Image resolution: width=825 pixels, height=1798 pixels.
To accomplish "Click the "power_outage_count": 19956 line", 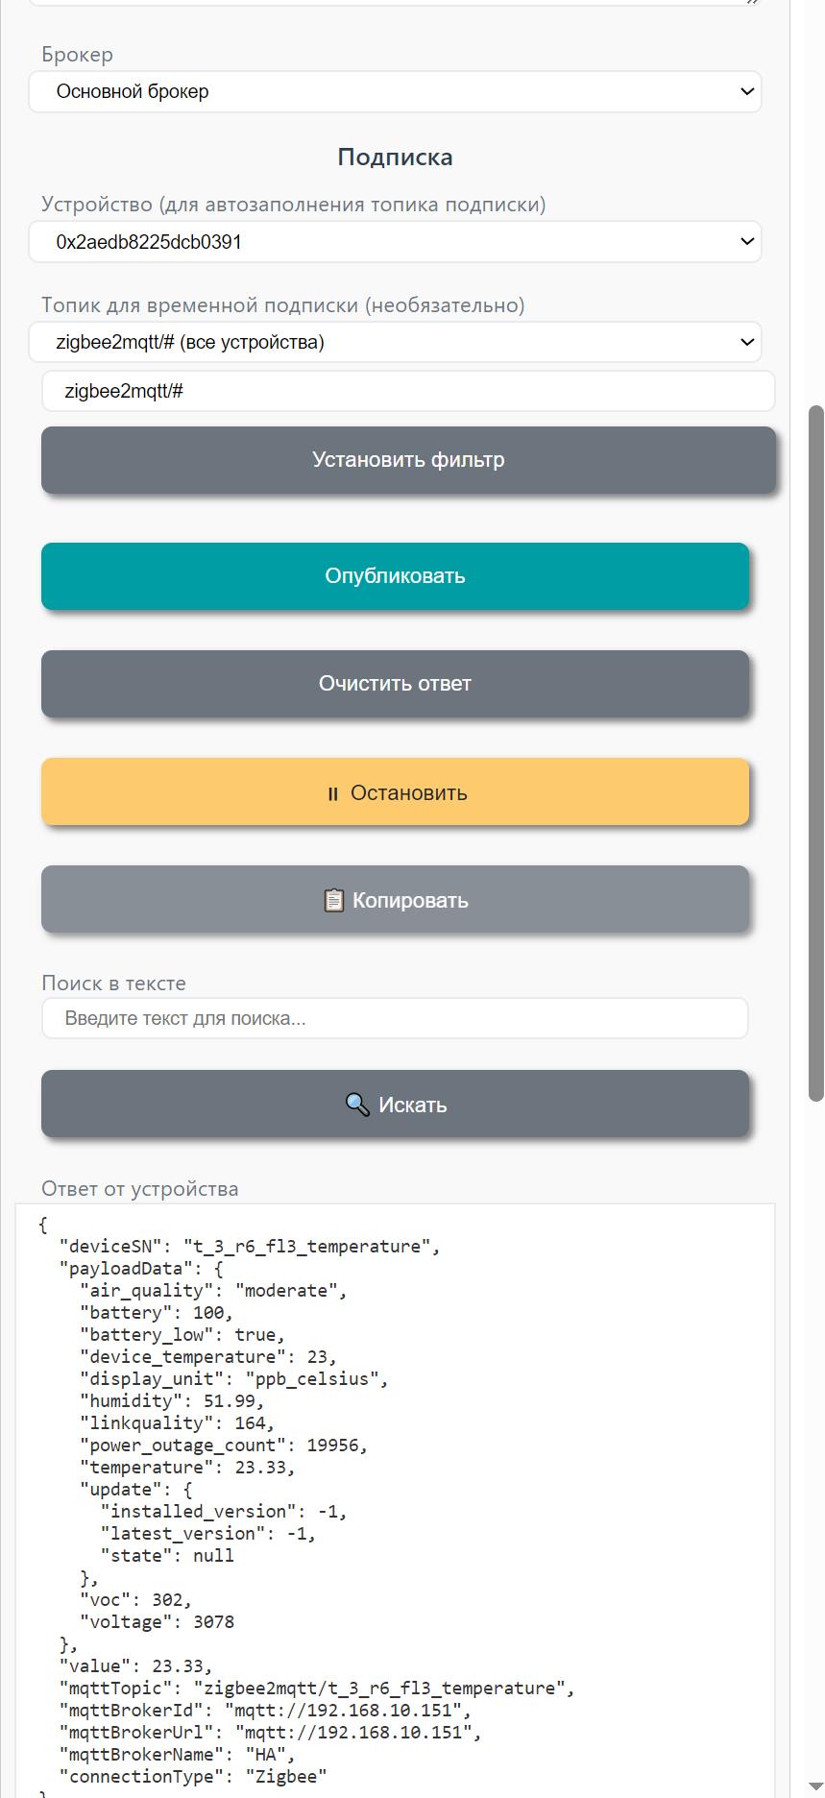I will (x=224, y=1446).
